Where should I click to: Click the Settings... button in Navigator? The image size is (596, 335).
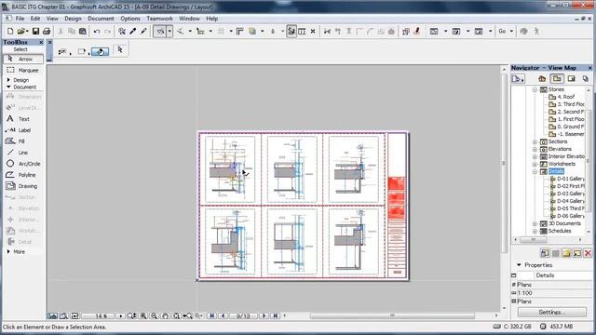(551, 312)
